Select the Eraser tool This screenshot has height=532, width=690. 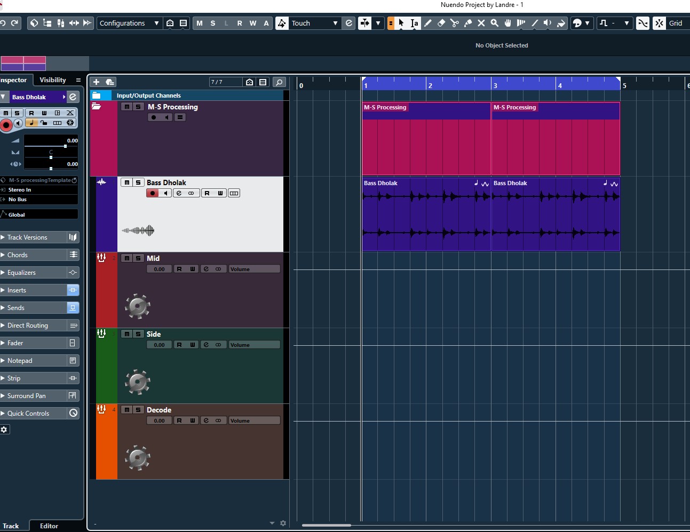pyautogui.click(x=441, y=23)
